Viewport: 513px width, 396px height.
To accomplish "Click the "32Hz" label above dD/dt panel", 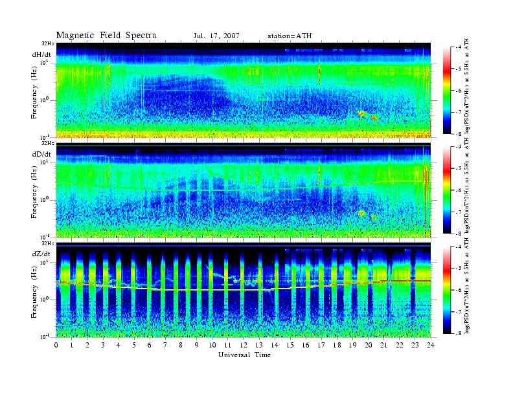I will pos(47,143).
